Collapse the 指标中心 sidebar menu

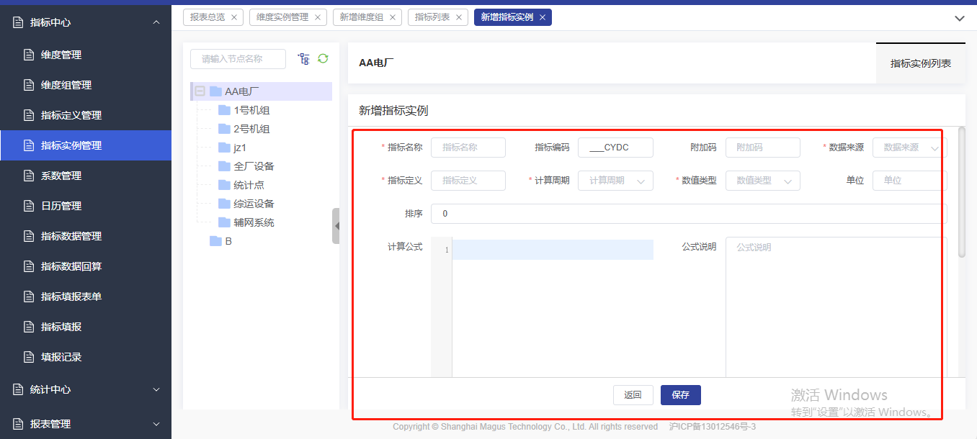(85, 22)
